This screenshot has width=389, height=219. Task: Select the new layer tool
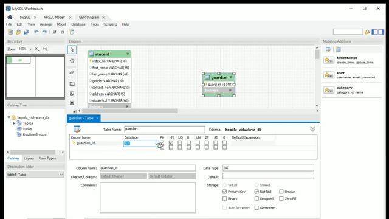[72, 84]
